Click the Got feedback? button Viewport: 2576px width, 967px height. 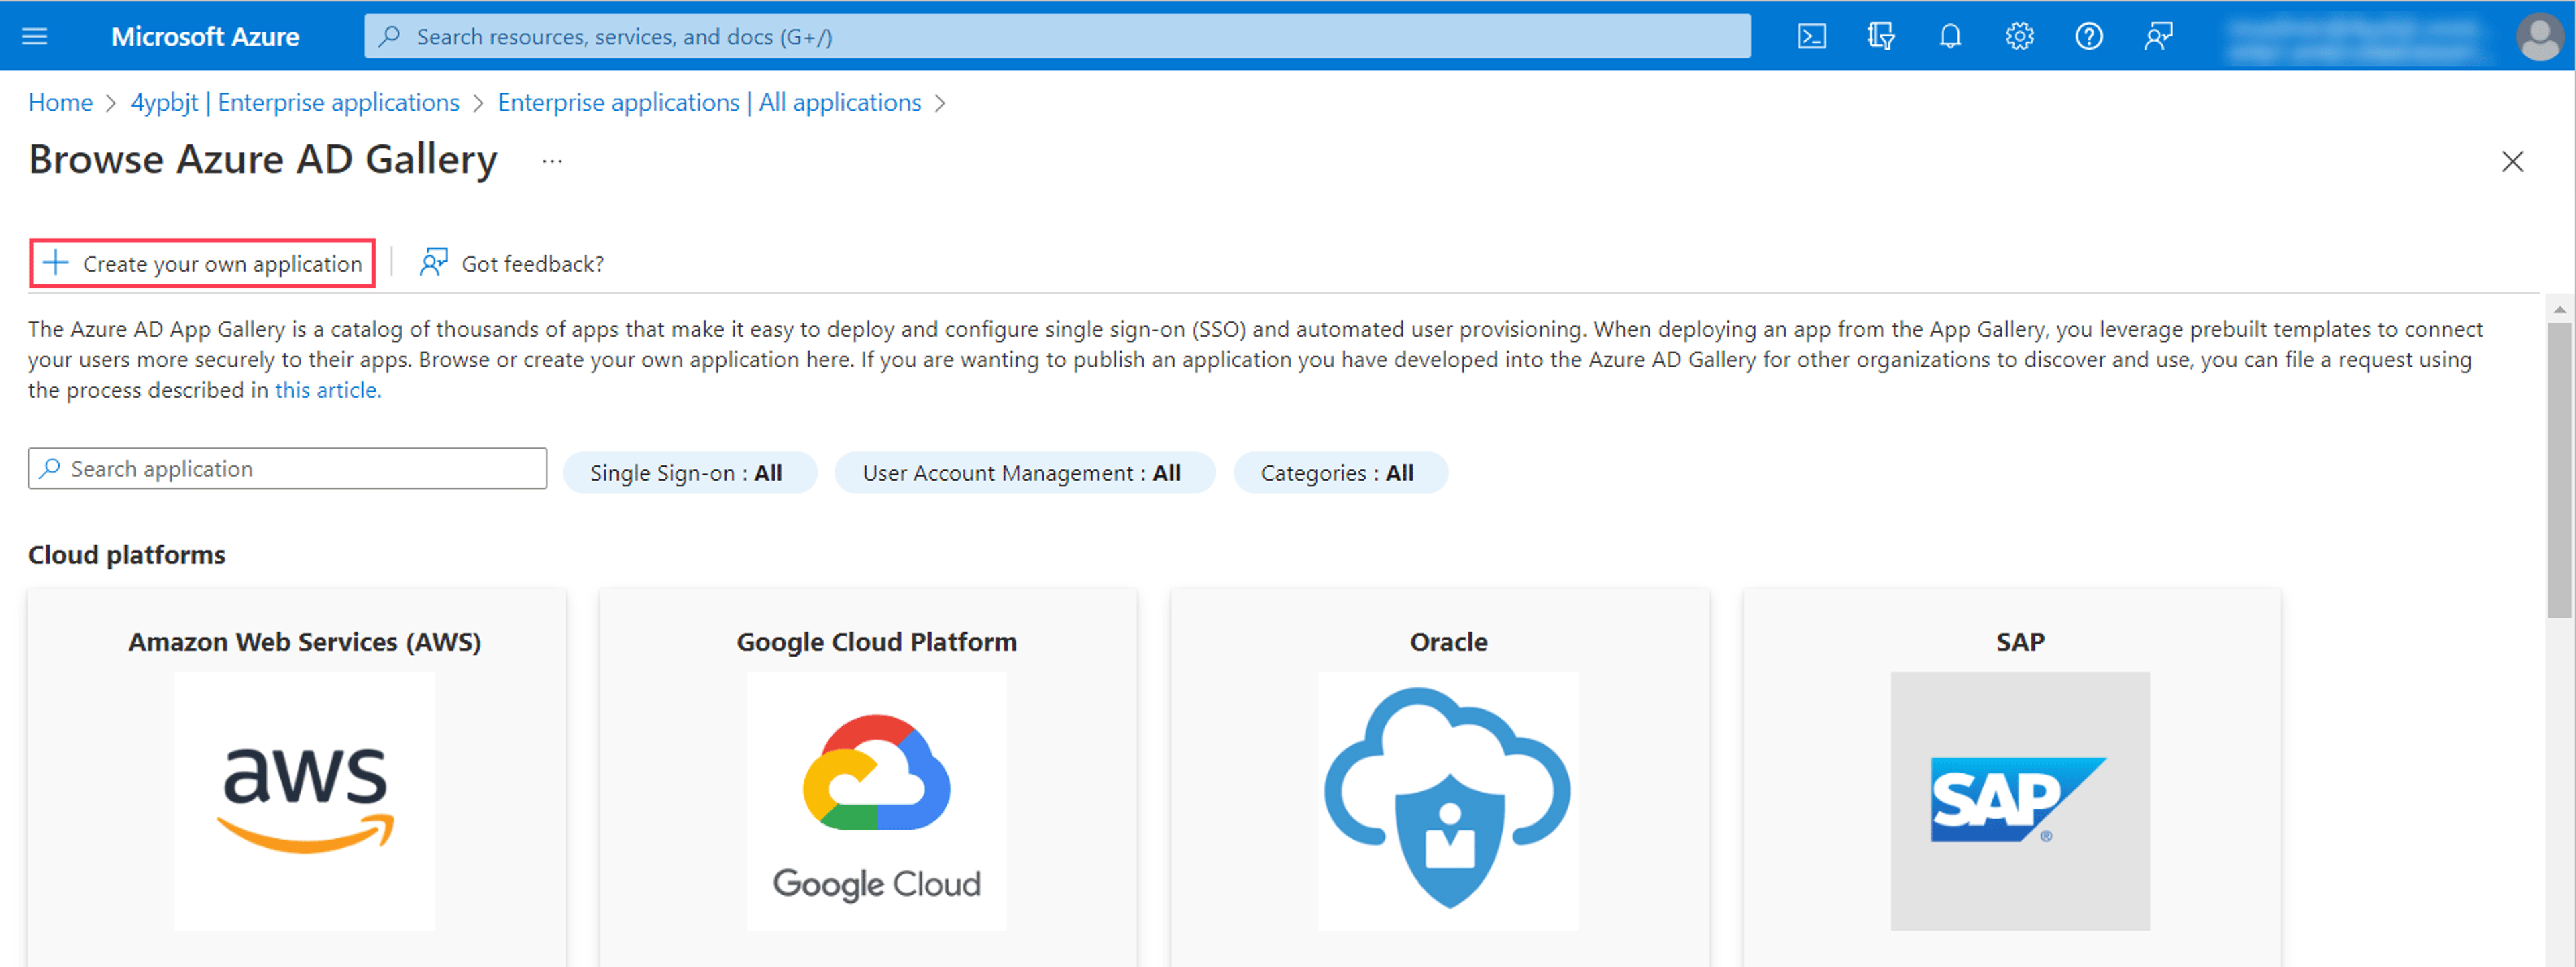pyautogui.click(x=512, y=263)
